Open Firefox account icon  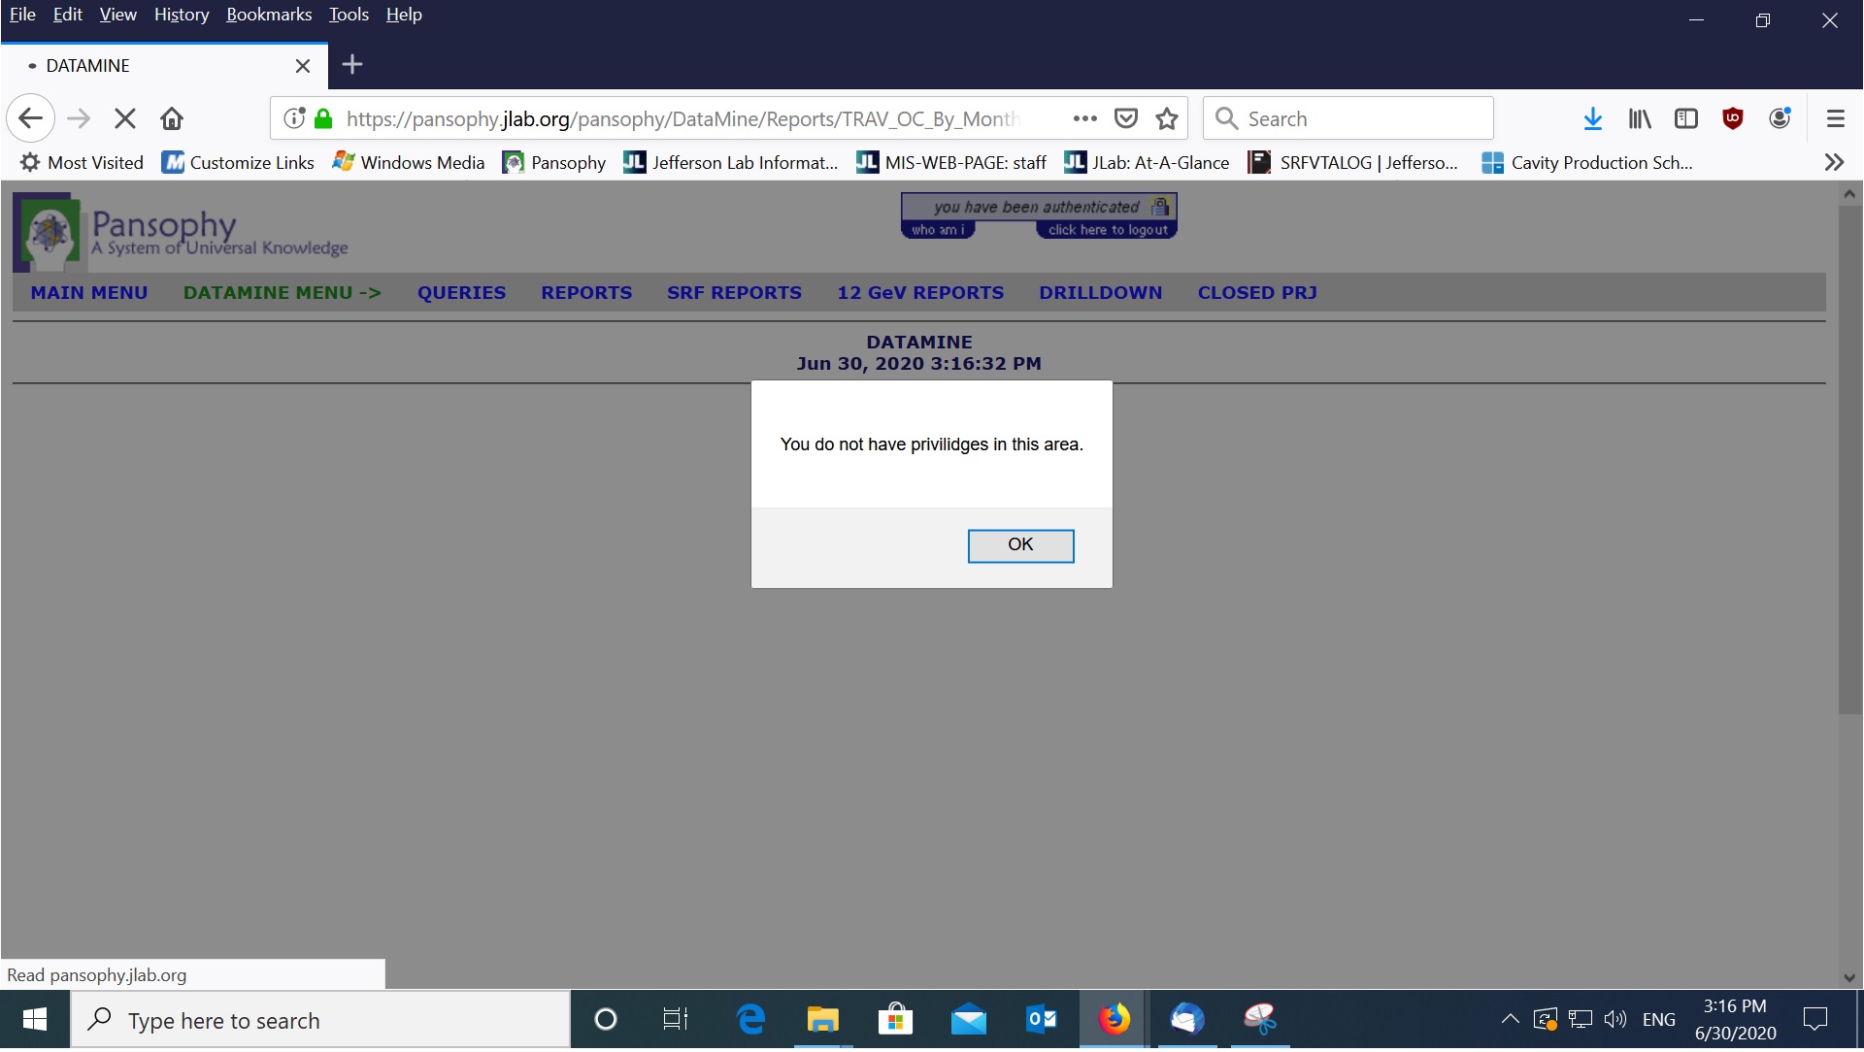pos(1780,118)
